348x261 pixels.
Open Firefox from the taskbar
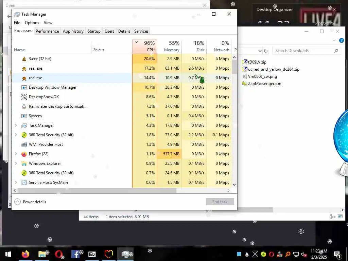pos(25,254)
